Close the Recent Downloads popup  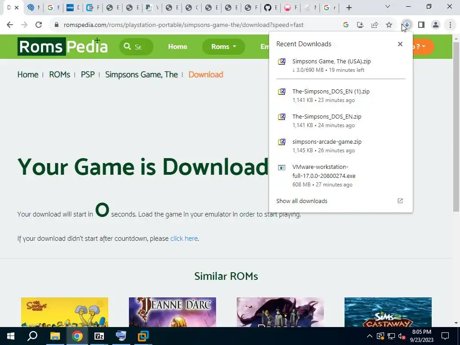(x=400, y=44)
